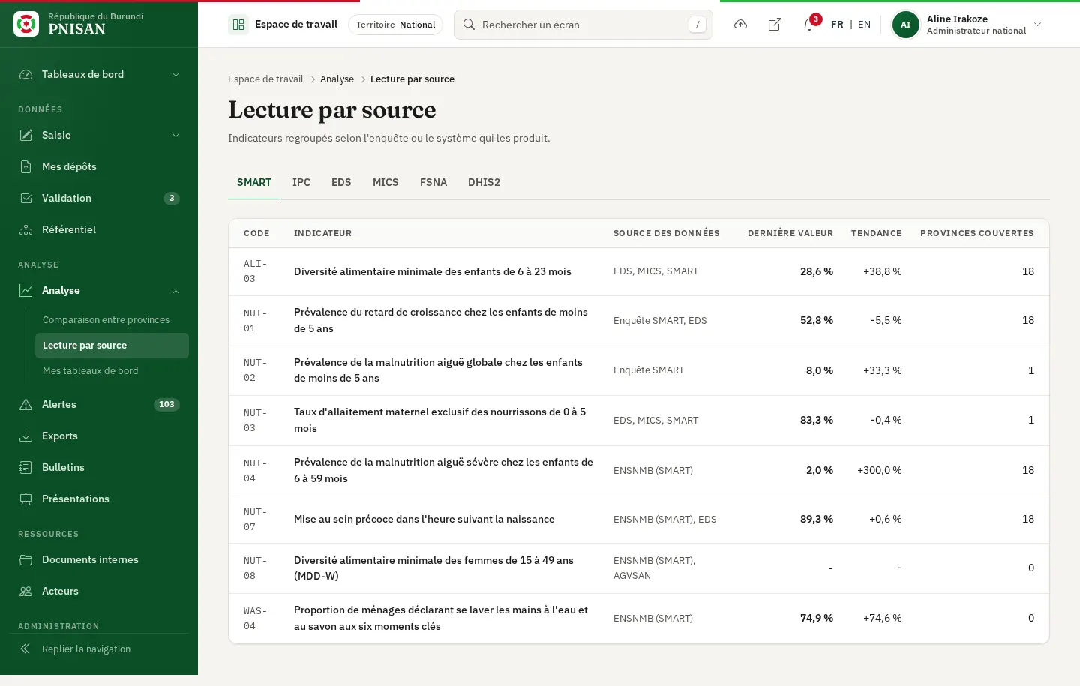Select the FR language option
Viewport: 1080px width, 686px height.
click(x=837, y=25)
